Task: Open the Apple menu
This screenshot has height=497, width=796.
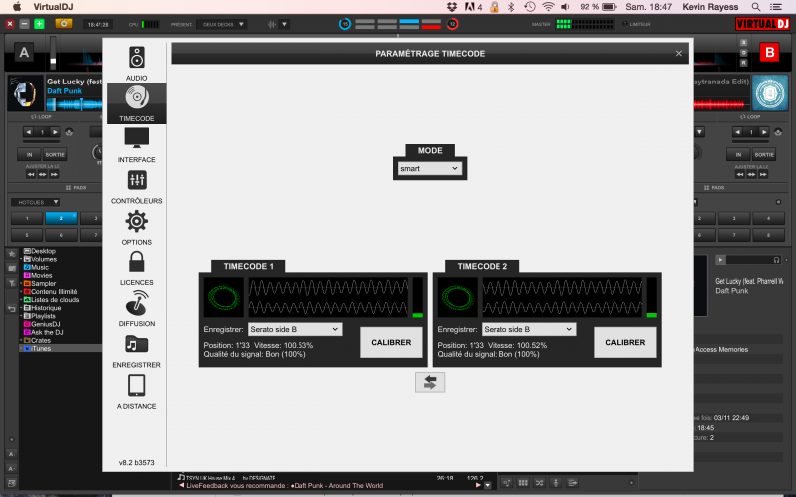Action: (17, 7)
